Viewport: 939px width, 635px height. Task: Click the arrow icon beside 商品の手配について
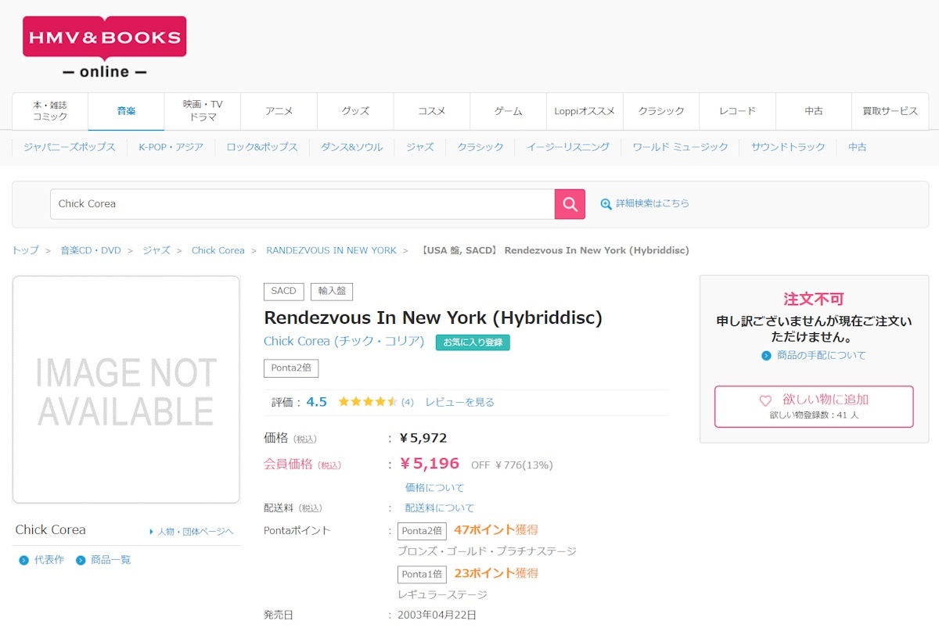766,356
